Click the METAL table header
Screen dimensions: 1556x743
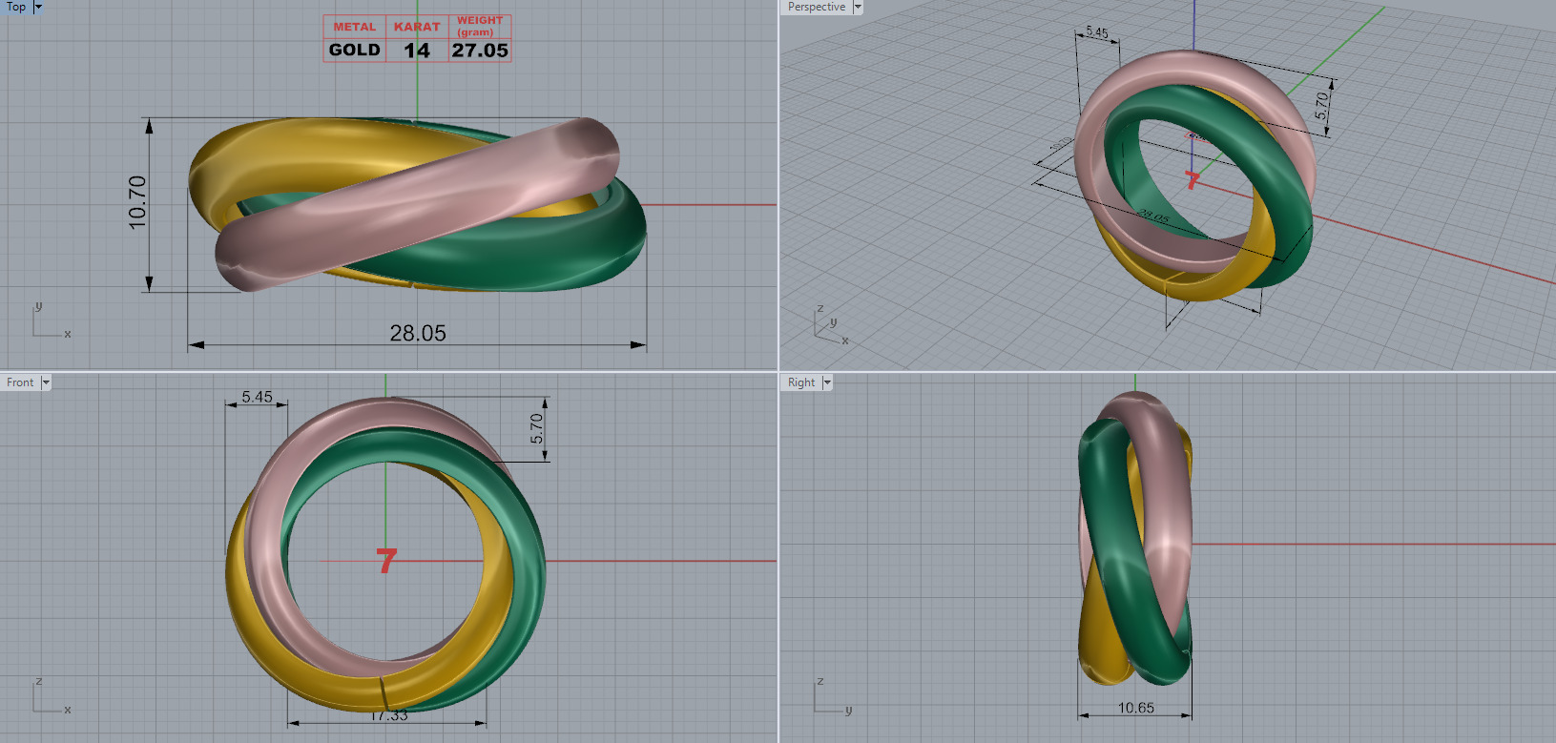[x=355, y=27]
